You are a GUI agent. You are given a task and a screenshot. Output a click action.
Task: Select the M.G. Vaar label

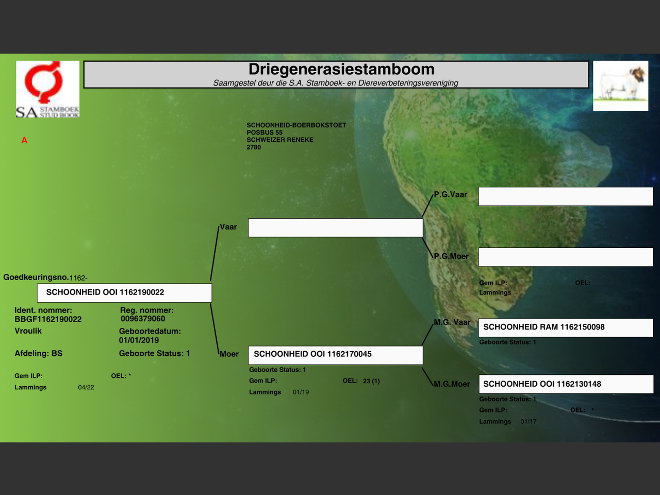pos(451,322)
